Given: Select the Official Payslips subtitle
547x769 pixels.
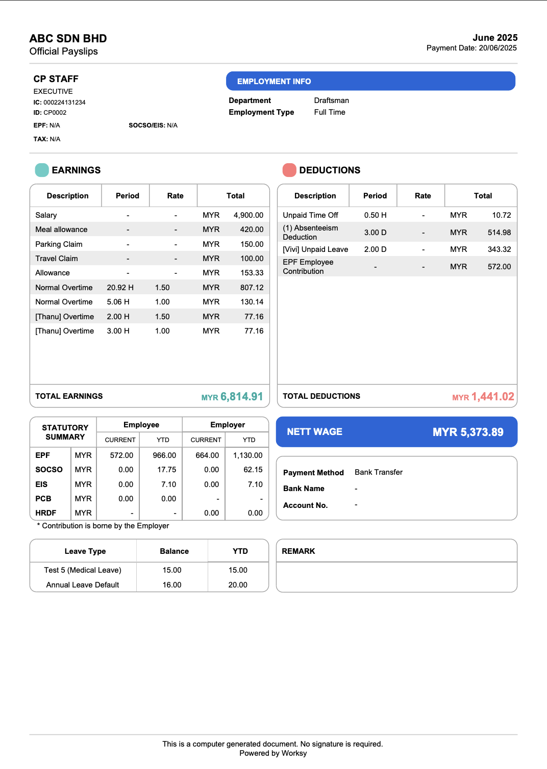Looking at the screenshot, I should click(64, 52).
